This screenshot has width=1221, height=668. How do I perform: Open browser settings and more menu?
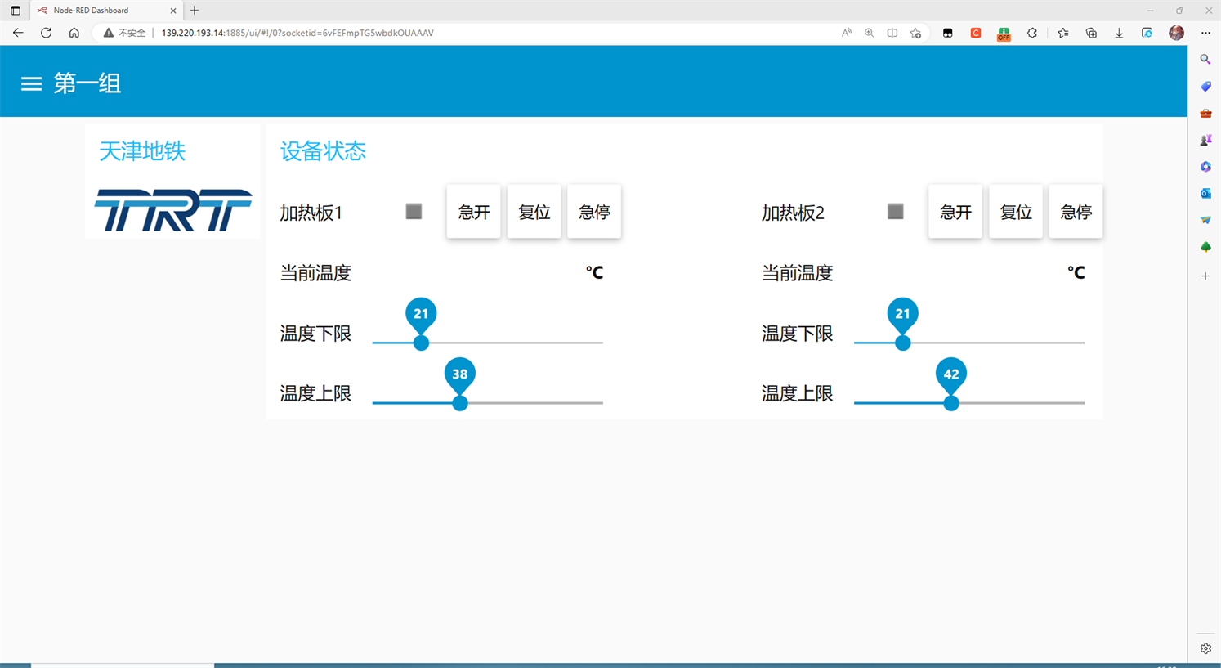click(x=1205, y=33)
